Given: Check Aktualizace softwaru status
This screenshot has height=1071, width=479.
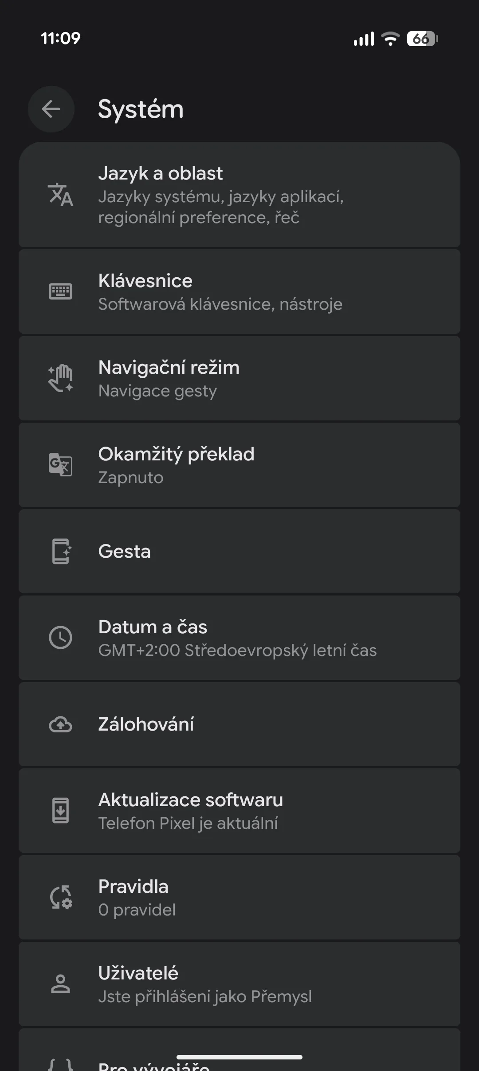Looking at the screenshot, I should pos(239,811).
